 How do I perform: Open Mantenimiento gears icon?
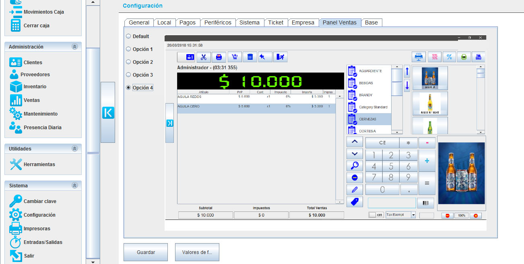15,114
